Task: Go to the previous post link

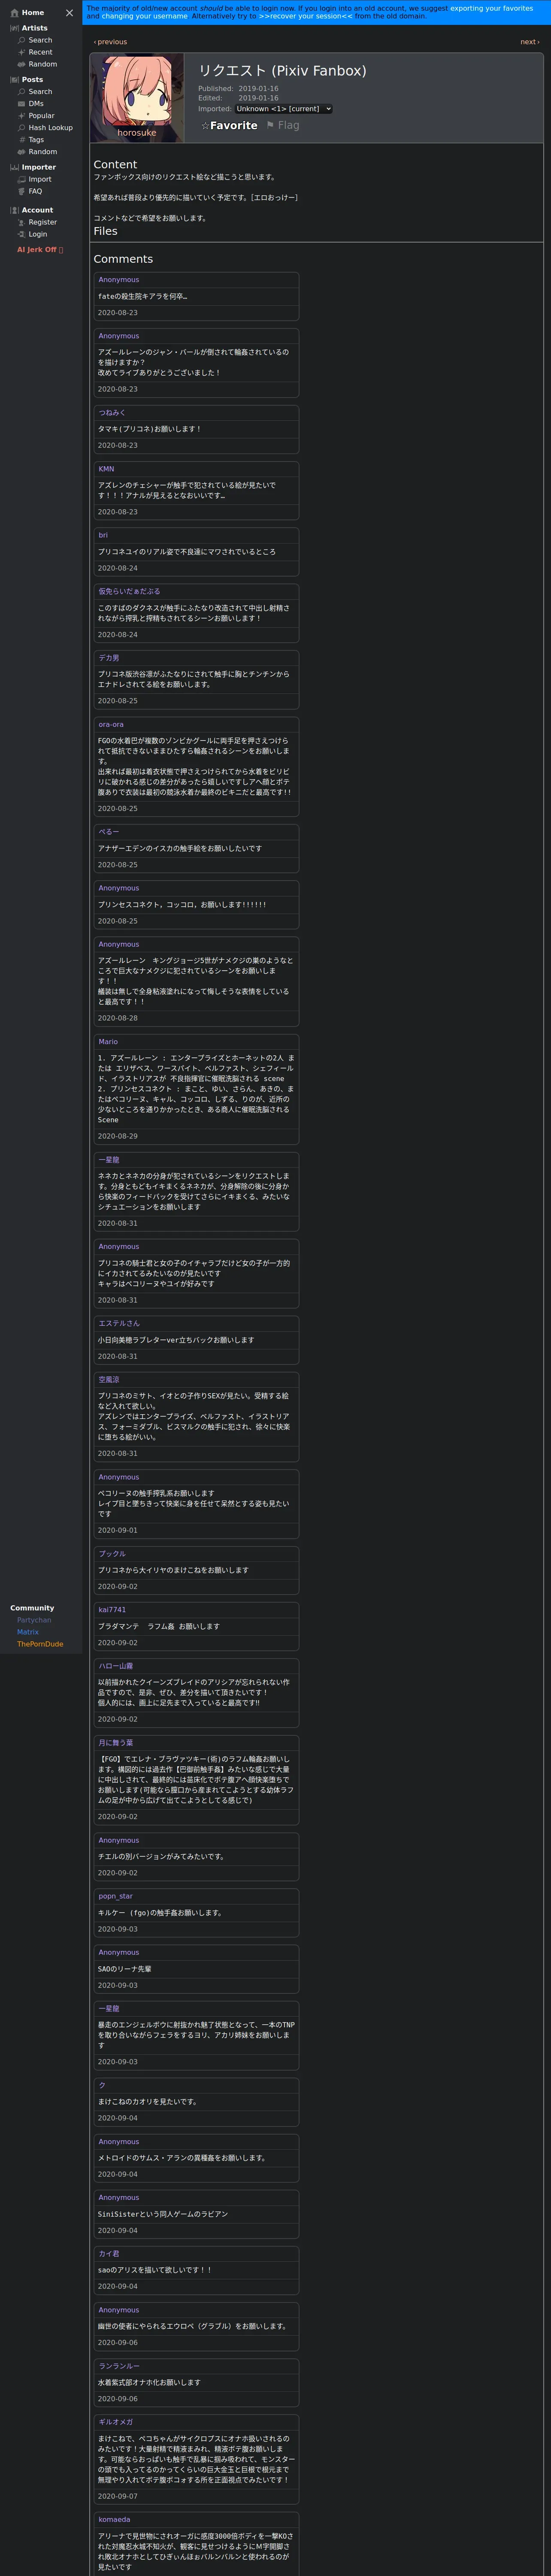Action: coord(110,42)
